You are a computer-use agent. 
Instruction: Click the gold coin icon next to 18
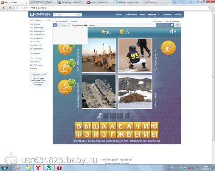(122, 32)
